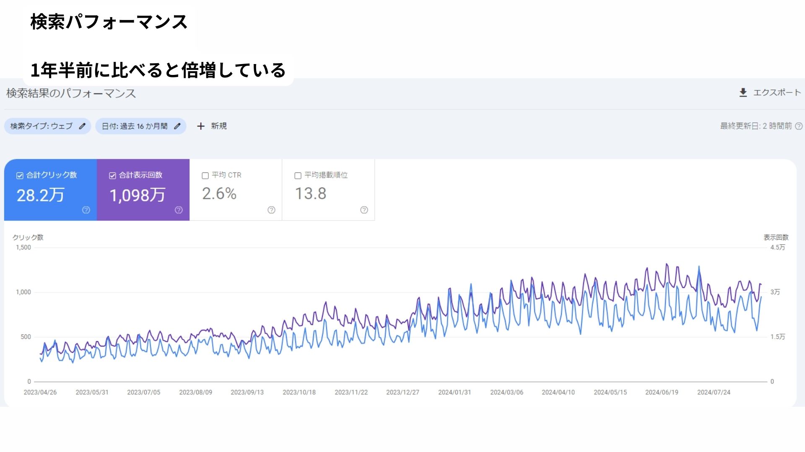The width and height of the screenshot is (805, 452).
Task: Open help icon on total impressions card
Action: (179, 210)
